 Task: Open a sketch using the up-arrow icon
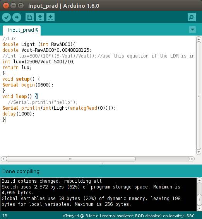click(40, 17)
